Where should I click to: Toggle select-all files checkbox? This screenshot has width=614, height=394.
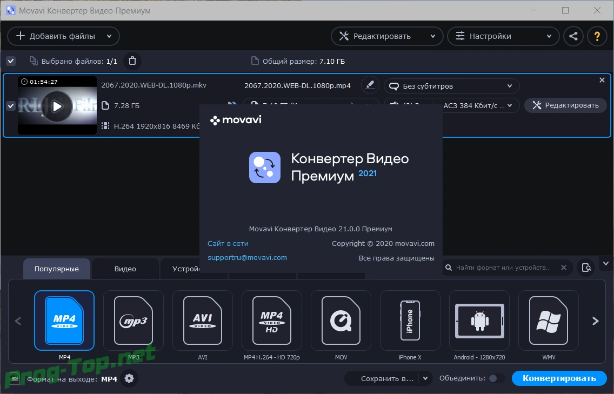click(11, 61)
